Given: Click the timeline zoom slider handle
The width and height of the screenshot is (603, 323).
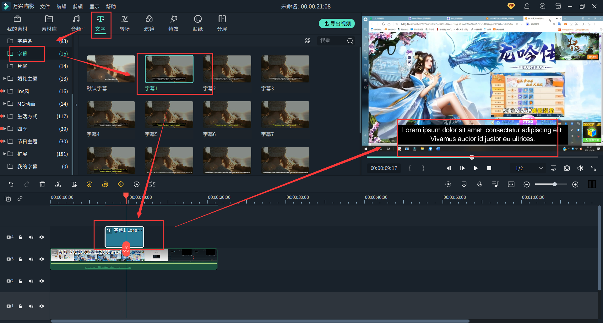Looking at the screenshot, I should point(555,184).
